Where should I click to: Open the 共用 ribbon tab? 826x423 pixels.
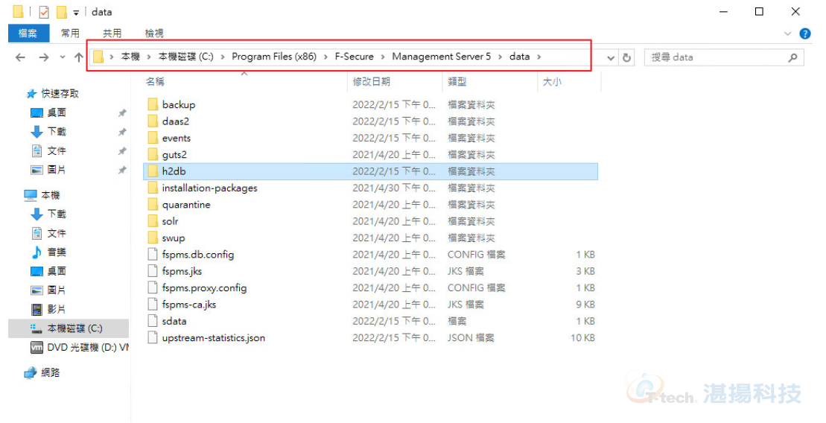click(x=112, y=34)
